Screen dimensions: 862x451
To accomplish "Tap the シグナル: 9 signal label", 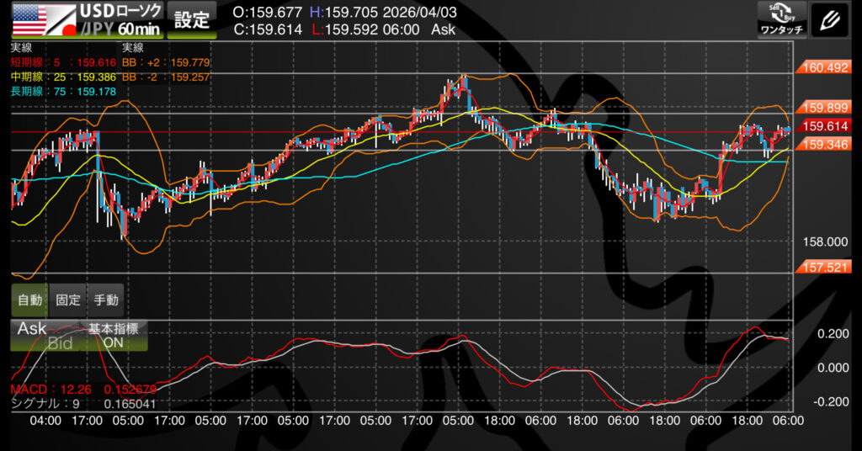I will tap(42, 404).
